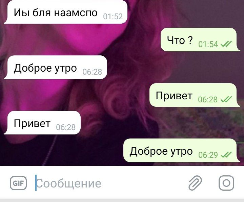Tap the incoming 'Привет' message

point(42,123)
